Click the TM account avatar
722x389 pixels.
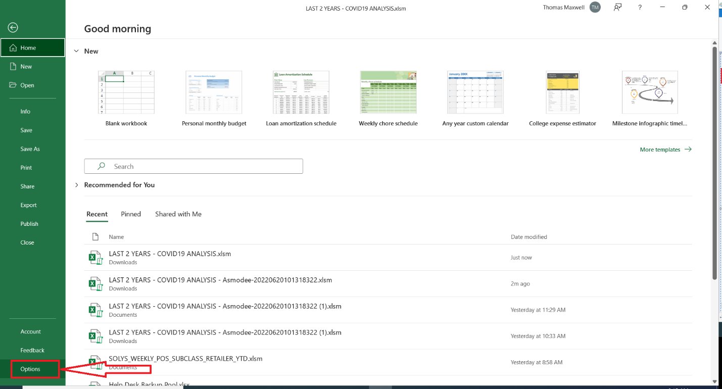pyautogui.click(x=595, y=8)
